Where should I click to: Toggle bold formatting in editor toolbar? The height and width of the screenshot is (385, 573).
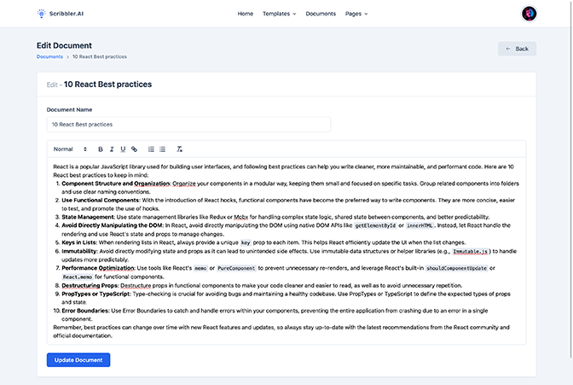[x=101, y=149]
